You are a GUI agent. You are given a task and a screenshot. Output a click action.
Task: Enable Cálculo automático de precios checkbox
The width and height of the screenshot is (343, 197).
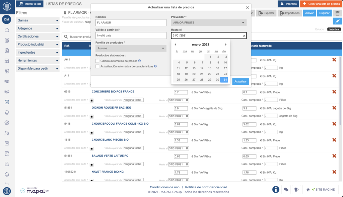tap(97, 61)
